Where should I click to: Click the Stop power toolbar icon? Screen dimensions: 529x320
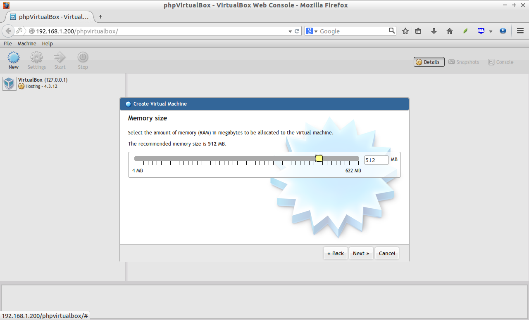point(83,57)
